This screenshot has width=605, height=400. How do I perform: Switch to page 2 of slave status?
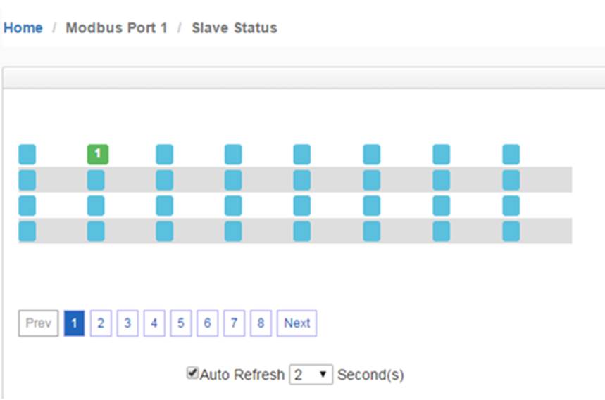101,323
